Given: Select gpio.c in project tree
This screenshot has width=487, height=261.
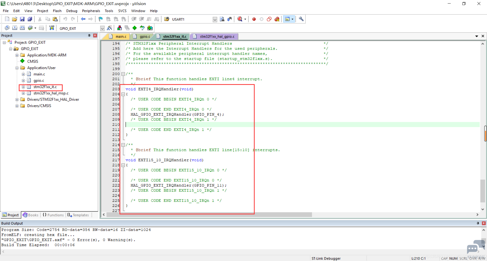Looking at the screenshot, I should click(39, 81).
